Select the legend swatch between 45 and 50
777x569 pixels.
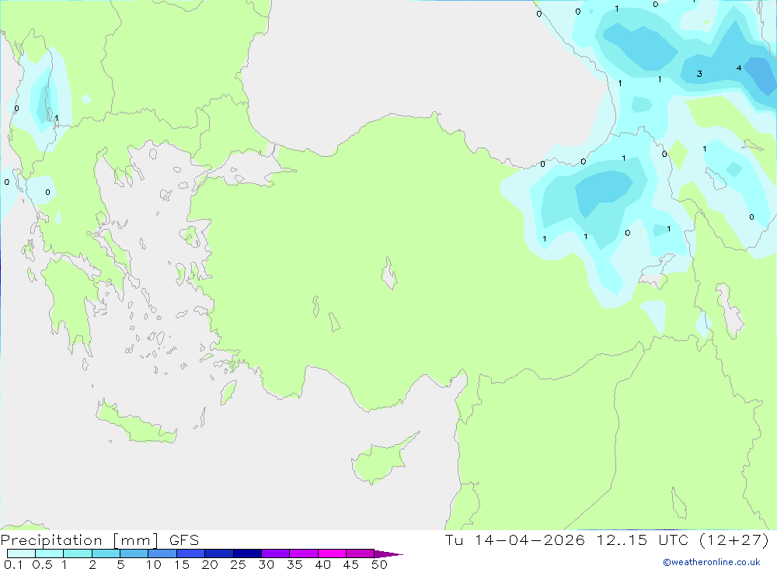coord(361,553)
